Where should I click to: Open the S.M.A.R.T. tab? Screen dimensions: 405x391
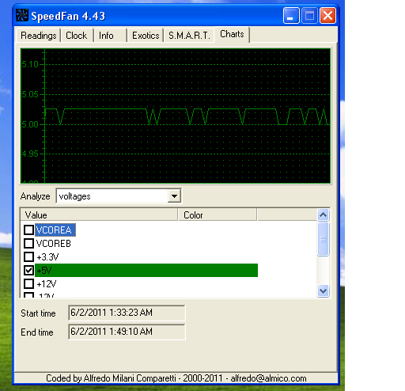(x=189, y=36)
